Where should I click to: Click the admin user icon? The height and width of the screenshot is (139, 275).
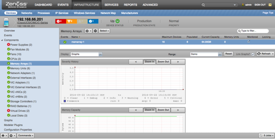[243, 5]
